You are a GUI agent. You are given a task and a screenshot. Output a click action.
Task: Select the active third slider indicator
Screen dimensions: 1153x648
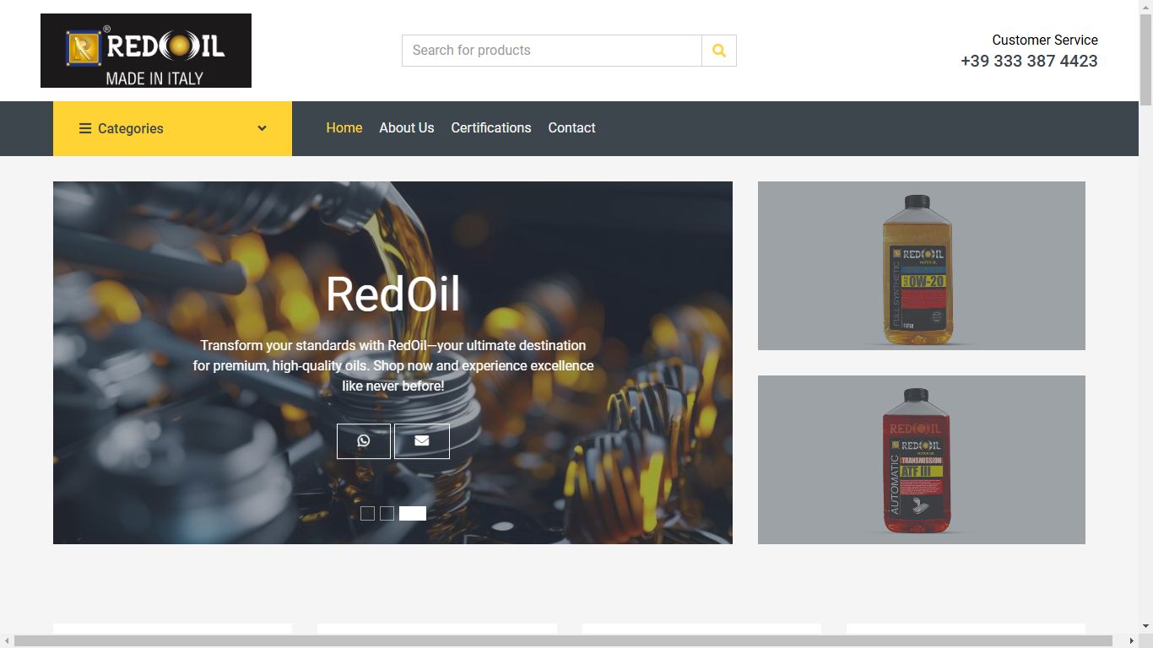point(413,513)
